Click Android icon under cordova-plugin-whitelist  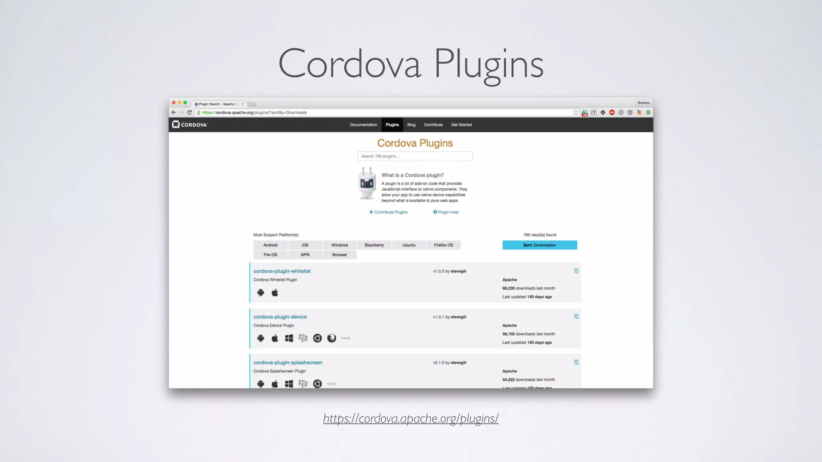[261, 293]
